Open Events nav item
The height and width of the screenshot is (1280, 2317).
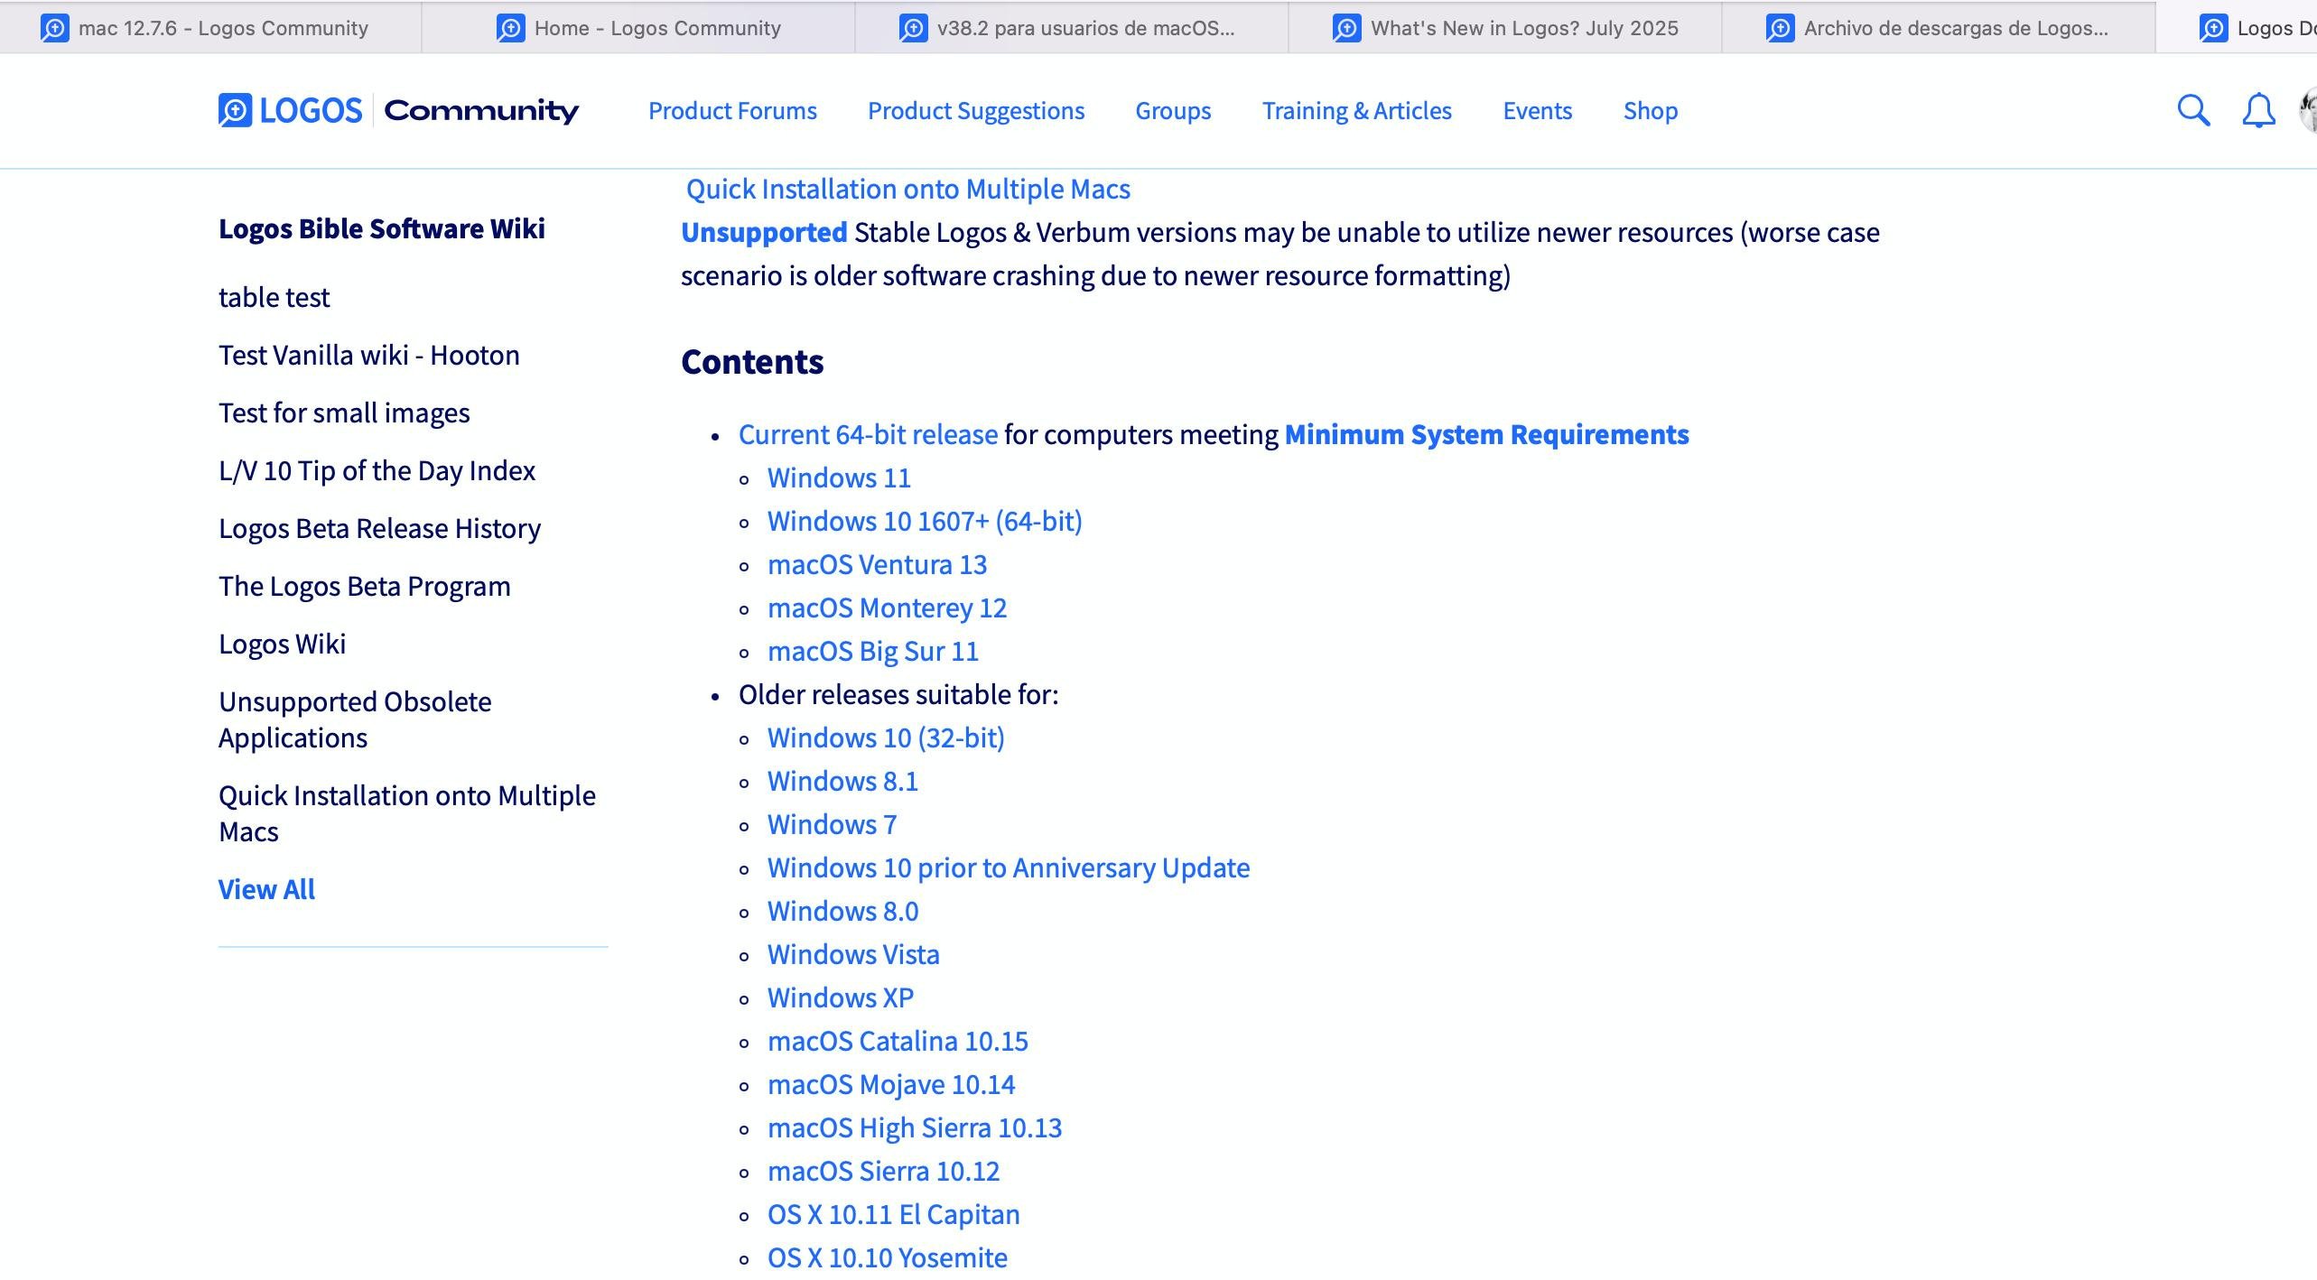pyautogui.click(x=1537, y=110)
